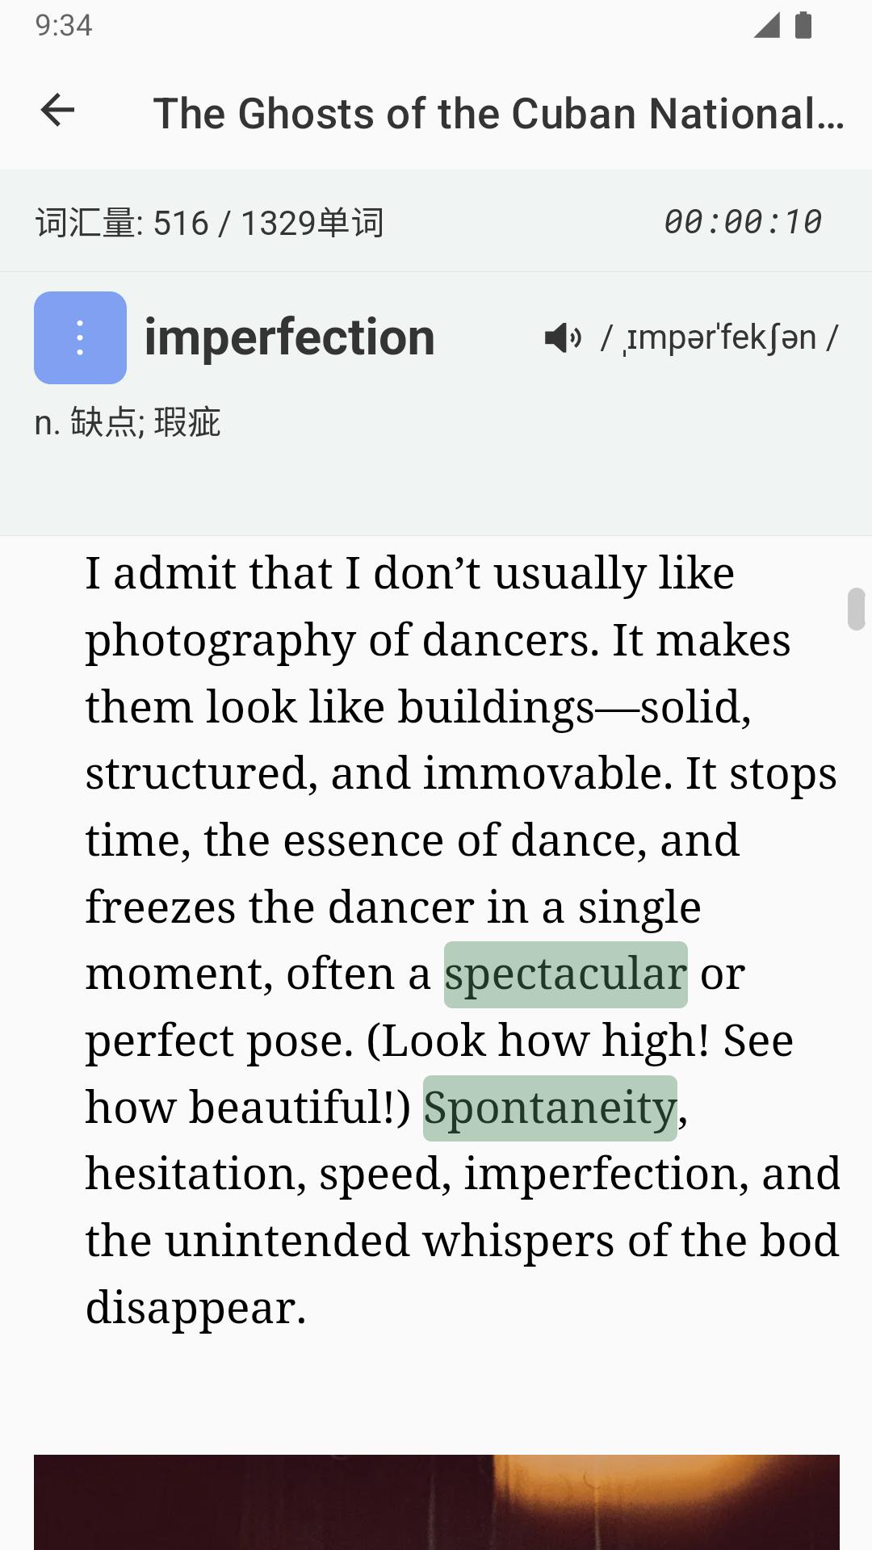Look up the word "photography"
This screenshot has width=872, height=1550.
pos(220,641)
